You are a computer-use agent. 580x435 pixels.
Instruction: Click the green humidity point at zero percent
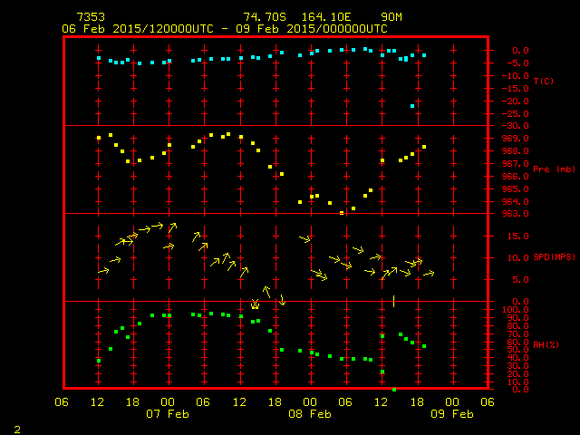[394, 389]
